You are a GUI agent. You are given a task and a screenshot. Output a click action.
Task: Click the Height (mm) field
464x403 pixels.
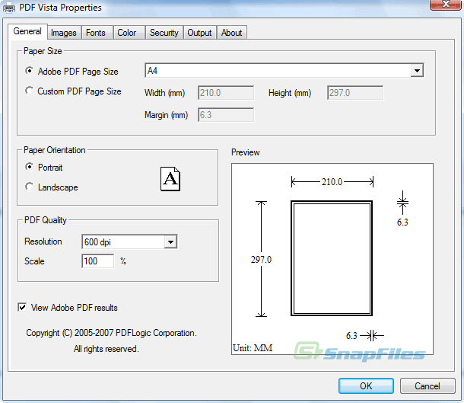[355, 93]
